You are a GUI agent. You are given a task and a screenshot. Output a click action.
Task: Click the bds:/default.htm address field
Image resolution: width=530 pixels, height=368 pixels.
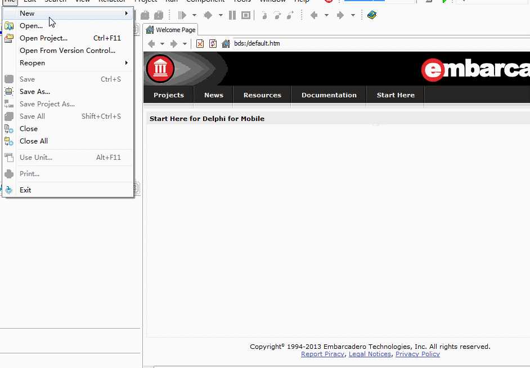tap(381, 43)
